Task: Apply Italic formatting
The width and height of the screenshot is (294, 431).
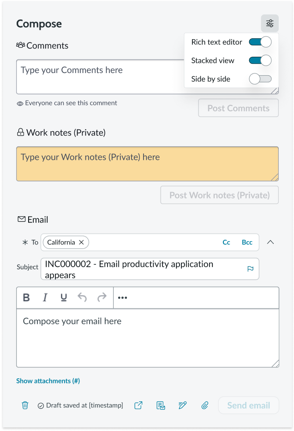Action: click(x=45, y=297)
